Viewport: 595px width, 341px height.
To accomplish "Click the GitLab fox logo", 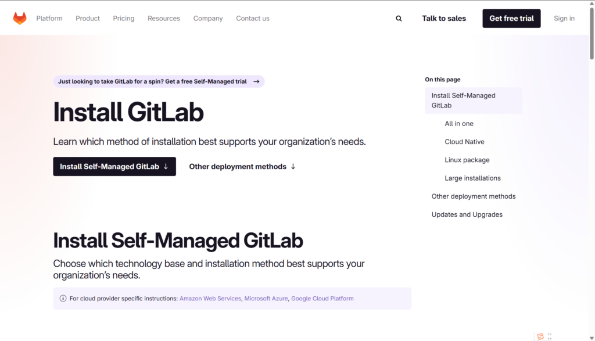I will click(20, 19).
